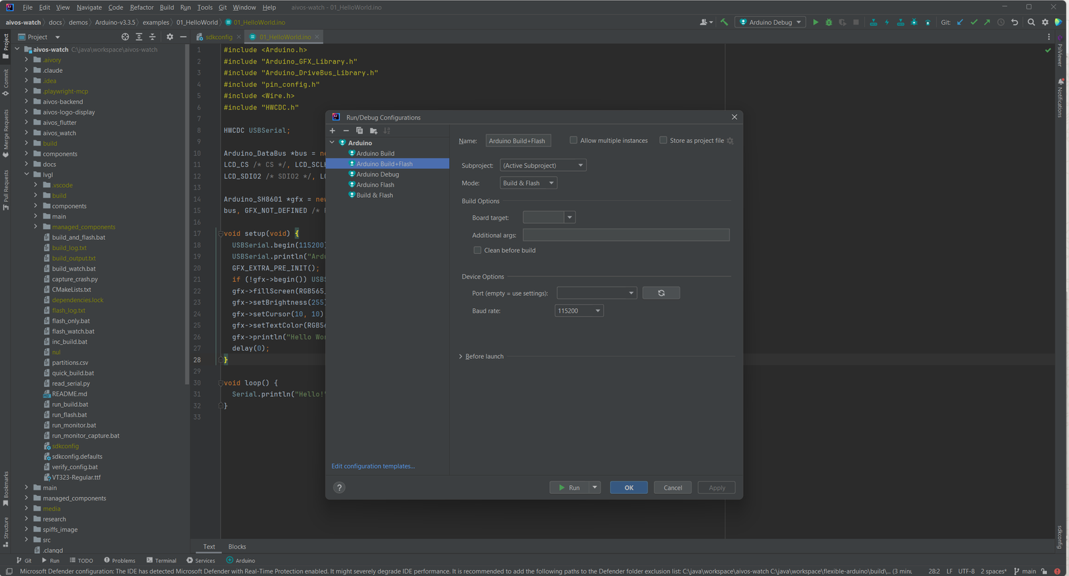Click the Run button in dialog
Image resolution: width=1069 pixels, height=576 pixels.
click(569, 488)
